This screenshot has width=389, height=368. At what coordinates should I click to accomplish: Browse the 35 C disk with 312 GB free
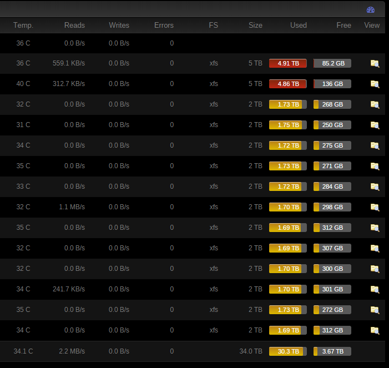click(375, 228)
